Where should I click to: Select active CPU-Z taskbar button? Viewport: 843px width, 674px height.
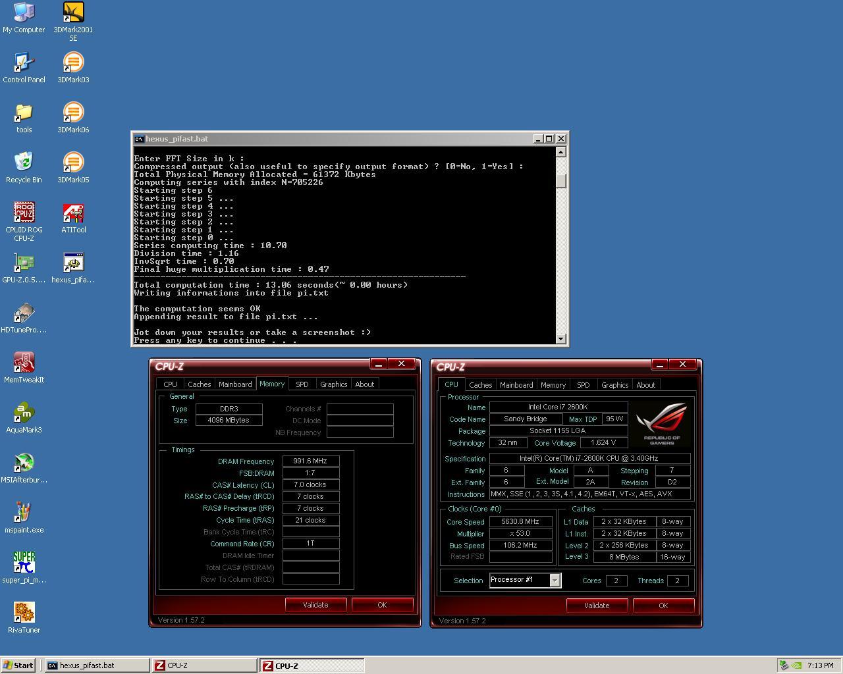pos(312,665)
